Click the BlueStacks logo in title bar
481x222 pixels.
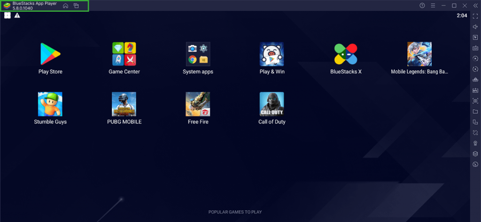point(7,6)
